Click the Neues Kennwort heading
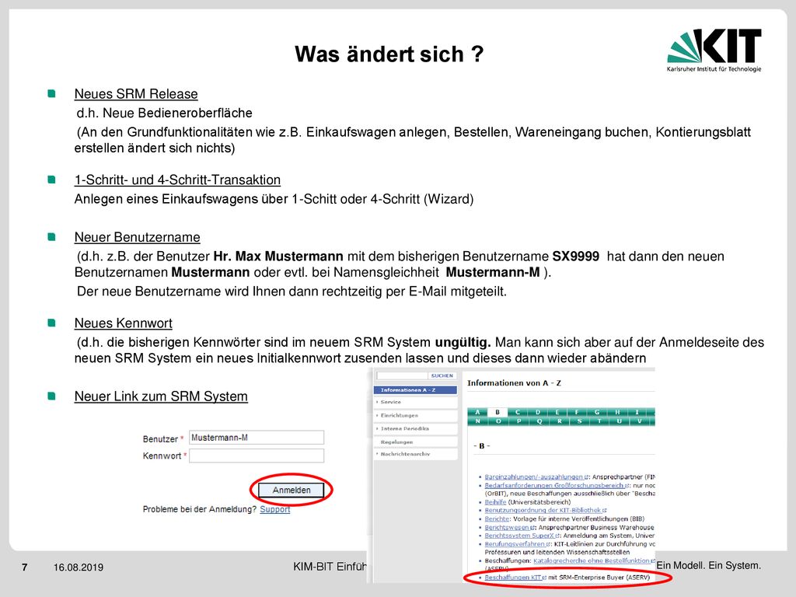Viewport: 796px width, 597px height. pyautogui.click(x=124, y=323)
